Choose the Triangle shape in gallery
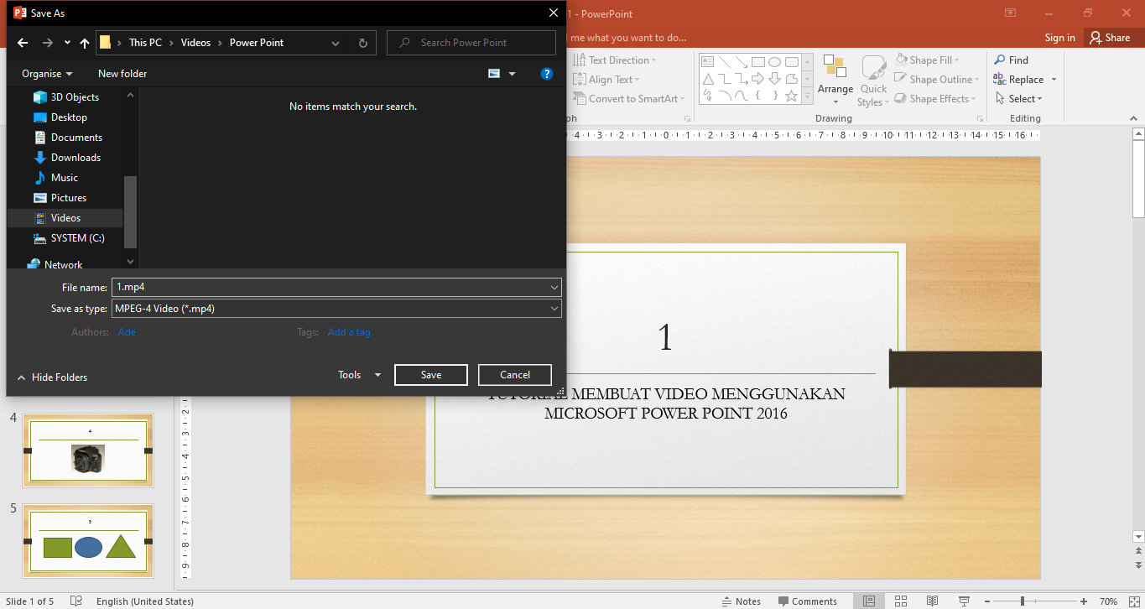The width and height of the screenshot is (1145, 609). click(x=707, y=79)
